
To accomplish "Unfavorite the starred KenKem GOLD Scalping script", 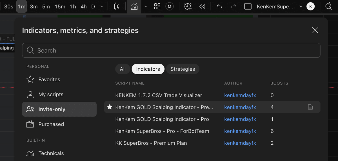I will [x=110, y=107].
